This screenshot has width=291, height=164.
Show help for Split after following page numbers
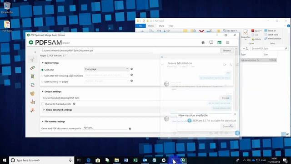[x=131, y=75]
